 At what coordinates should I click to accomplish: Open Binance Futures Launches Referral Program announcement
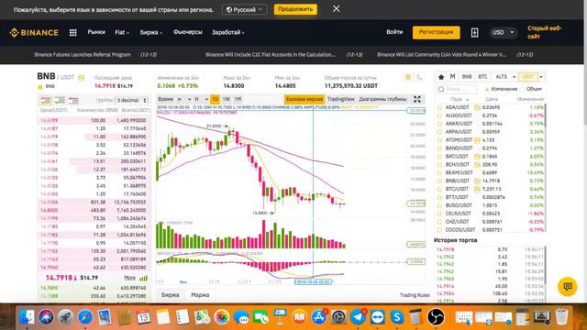coord(83,55)
